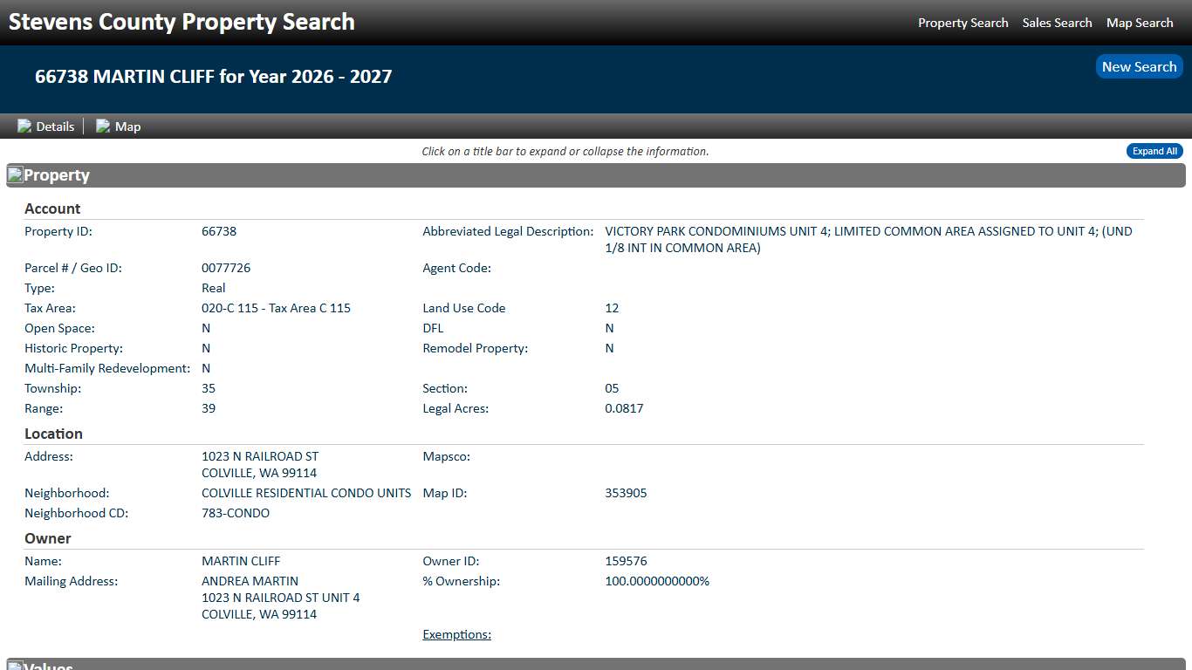The width and height of the screenshot is (1192, 670).
Task: Click the Stevens County Property Search title
Action: (x=181, y=22)
